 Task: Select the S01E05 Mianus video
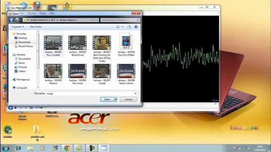(x=53, y=74)
